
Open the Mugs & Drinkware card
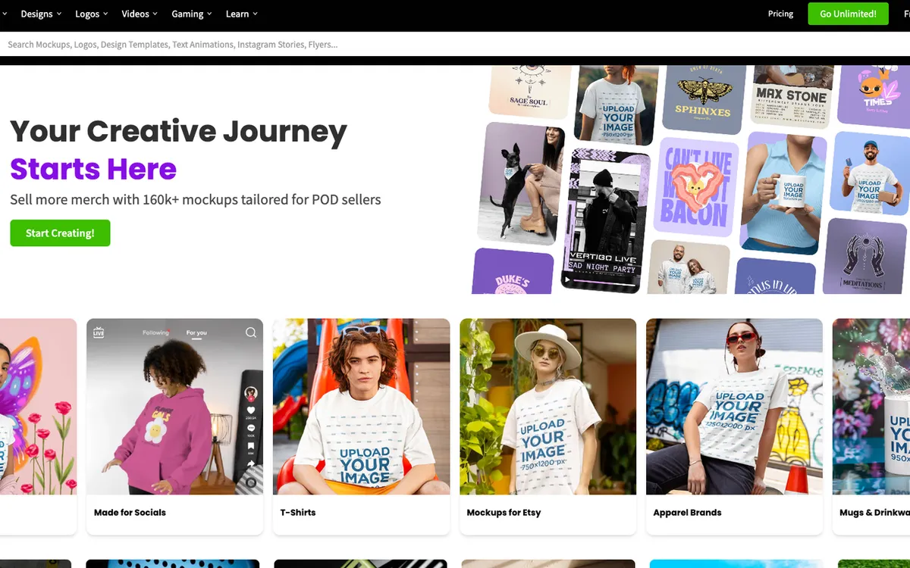(x=871, y=426)
